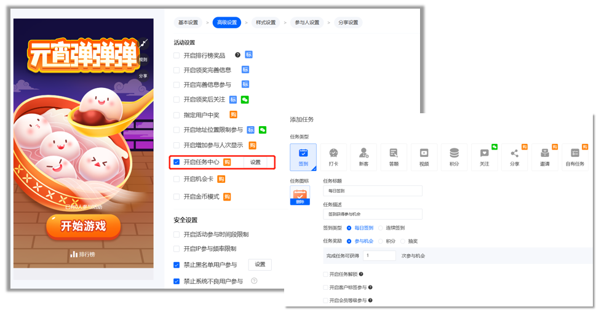The image size is (599, 312).
Task: Click 开始游戏 button in preview
Action: [83, 226]
